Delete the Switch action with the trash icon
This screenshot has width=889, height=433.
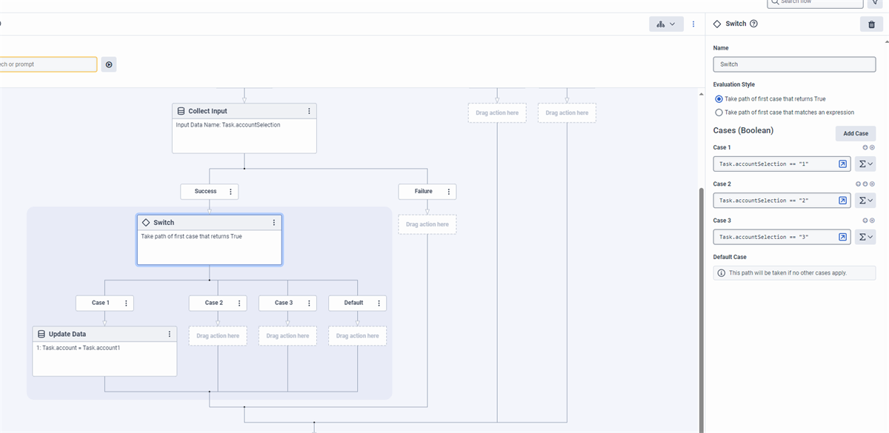coord(871,24)
